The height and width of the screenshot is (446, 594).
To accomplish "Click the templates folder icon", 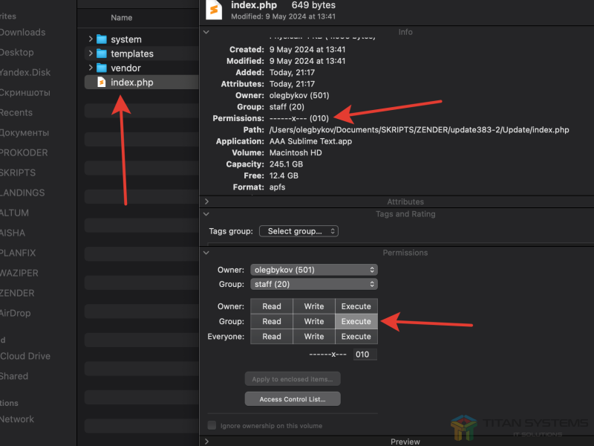I will click(x=102, y=54).
